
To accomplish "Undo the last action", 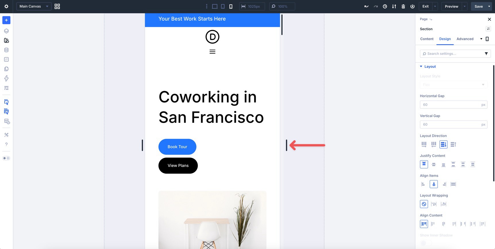I will pos(366,6).
